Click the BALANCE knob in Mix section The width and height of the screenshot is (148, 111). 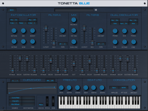74,20
